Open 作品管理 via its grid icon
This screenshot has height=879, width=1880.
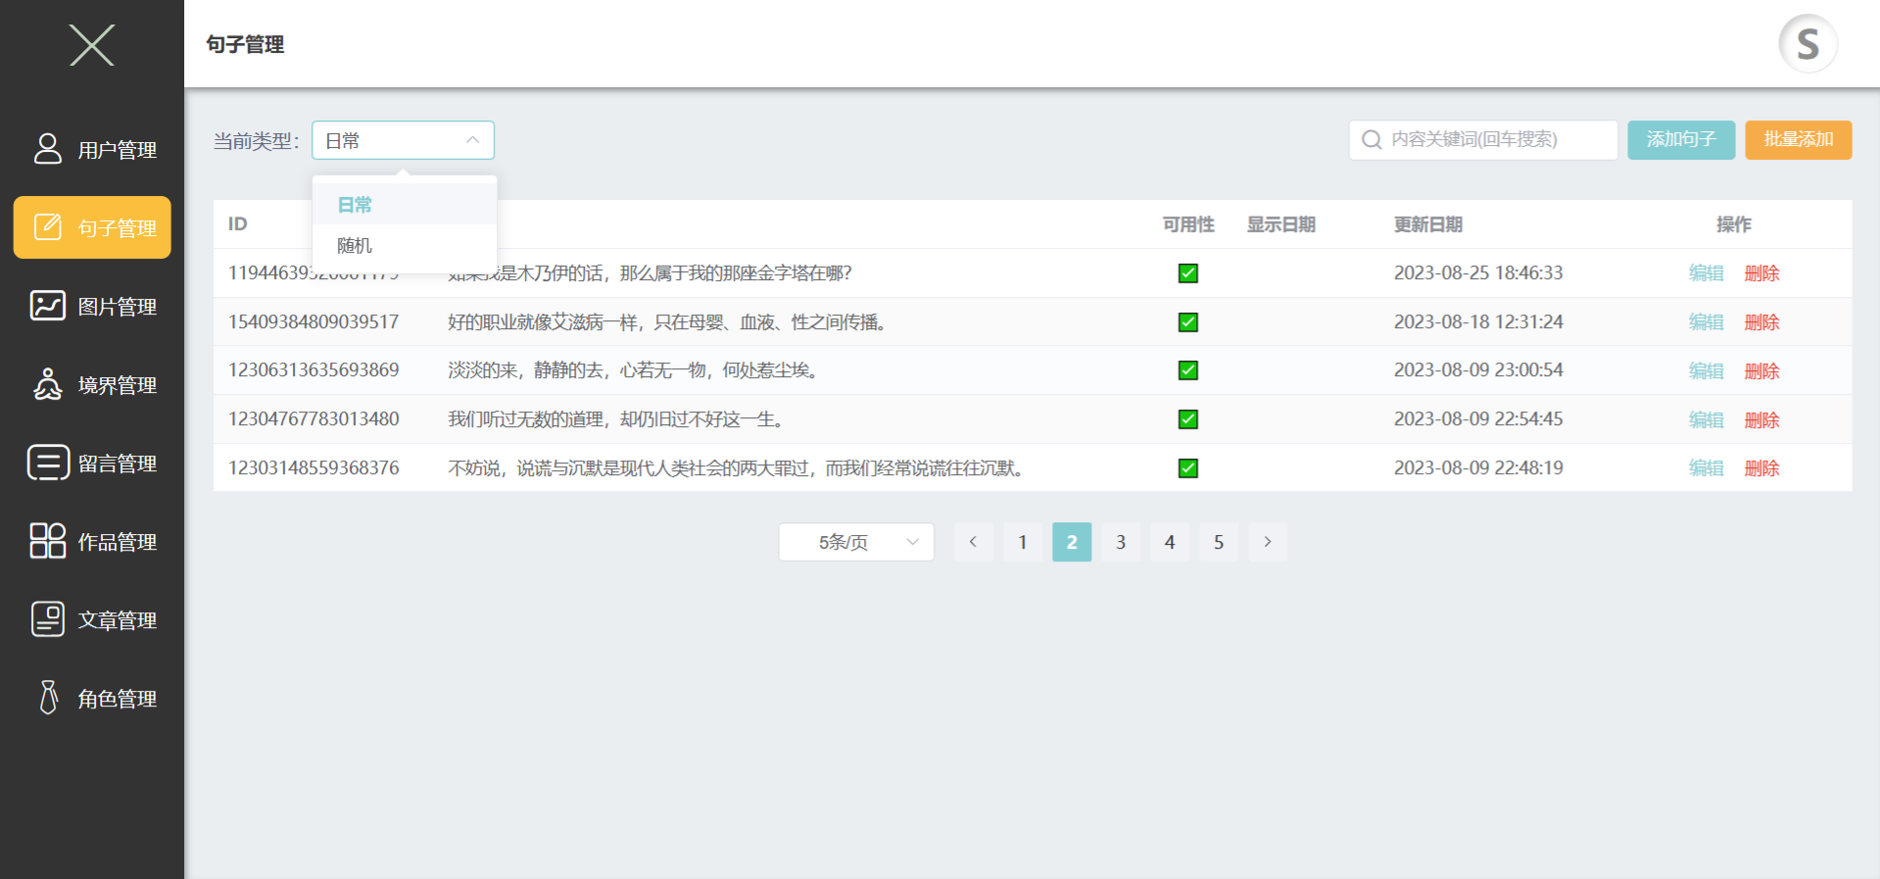pos(48,541)
